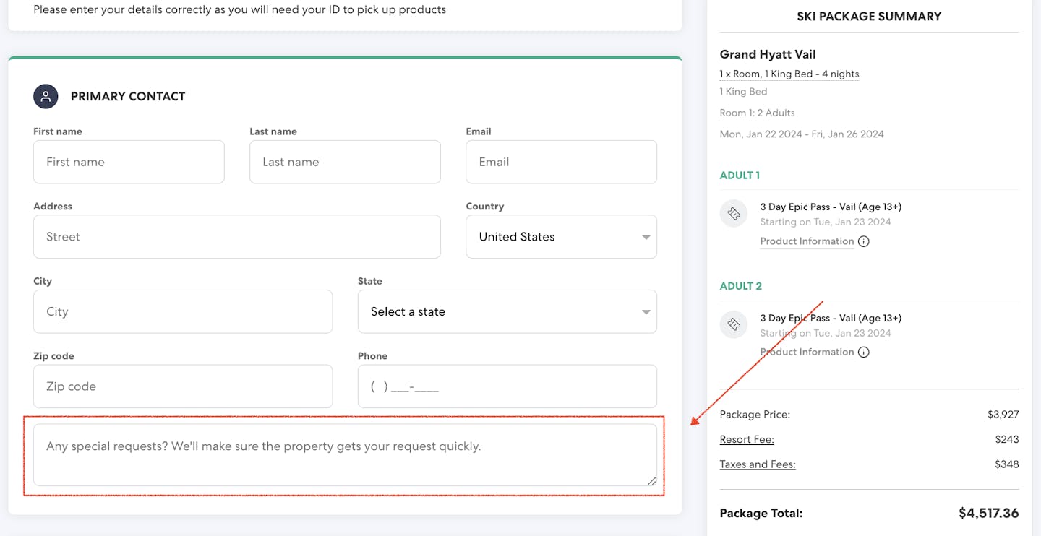Click info icon beside Adult 2 Product Information
Viewport: 1041px width, 536px height.
[863, 353]
